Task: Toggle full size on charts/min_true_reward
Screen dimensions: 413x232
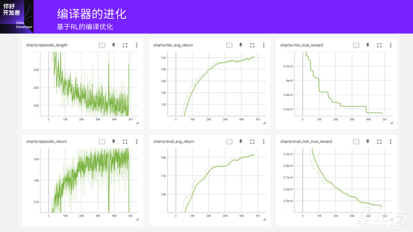Action: pos(379,45)
